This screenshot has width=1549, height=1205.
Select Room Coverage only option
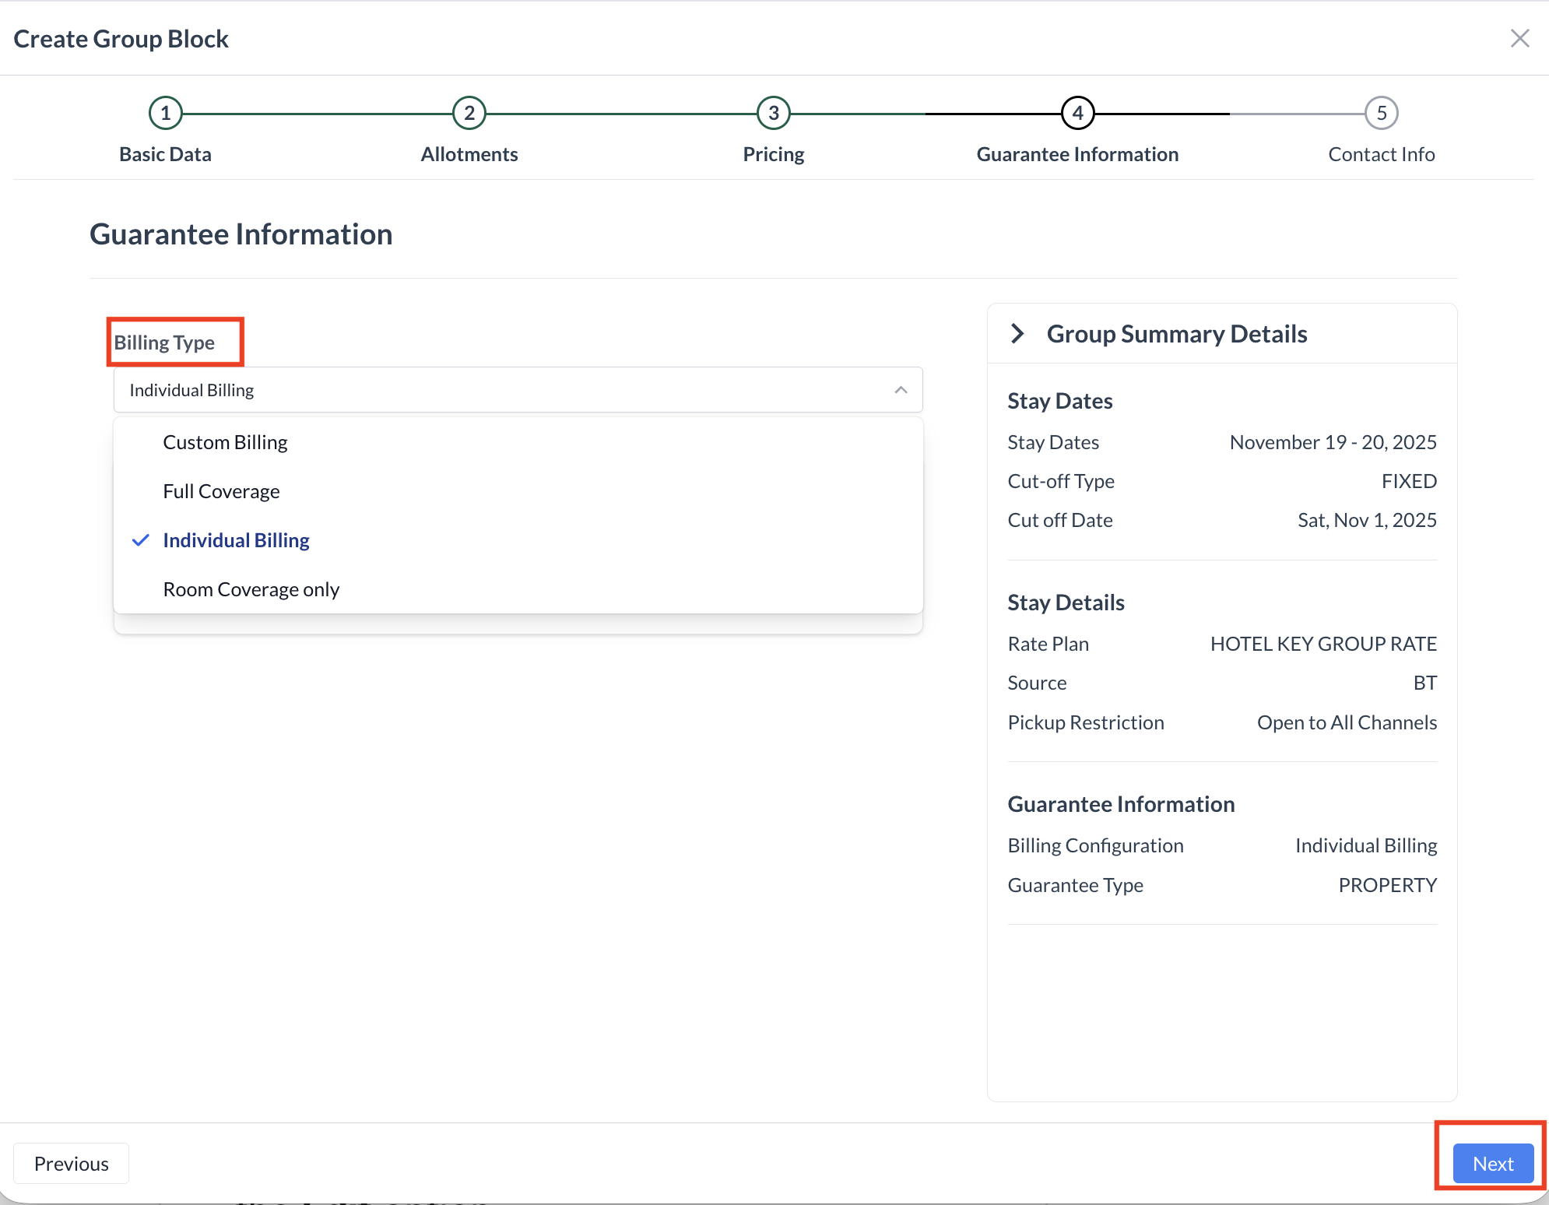251,589
